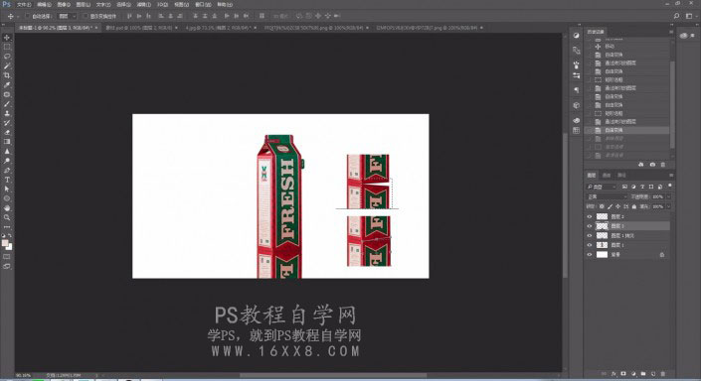701x381 pixels.
Task: Create a new snapshot with the History panel camera icon
Action: (652, 165)
